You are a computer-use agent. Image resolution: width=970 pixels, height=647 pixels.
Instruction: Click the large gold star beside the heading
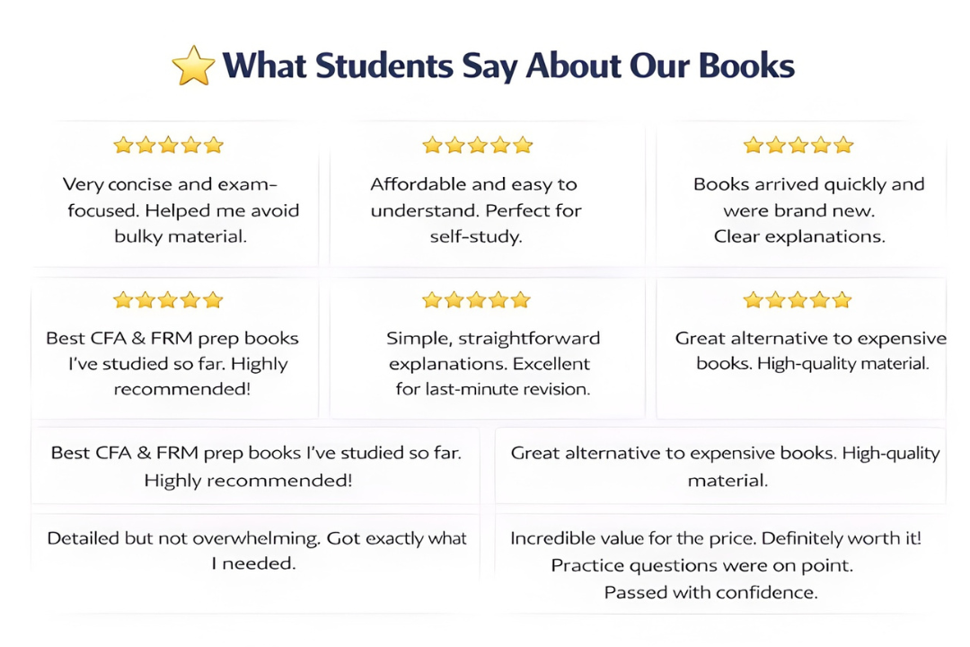click(193, 67)
